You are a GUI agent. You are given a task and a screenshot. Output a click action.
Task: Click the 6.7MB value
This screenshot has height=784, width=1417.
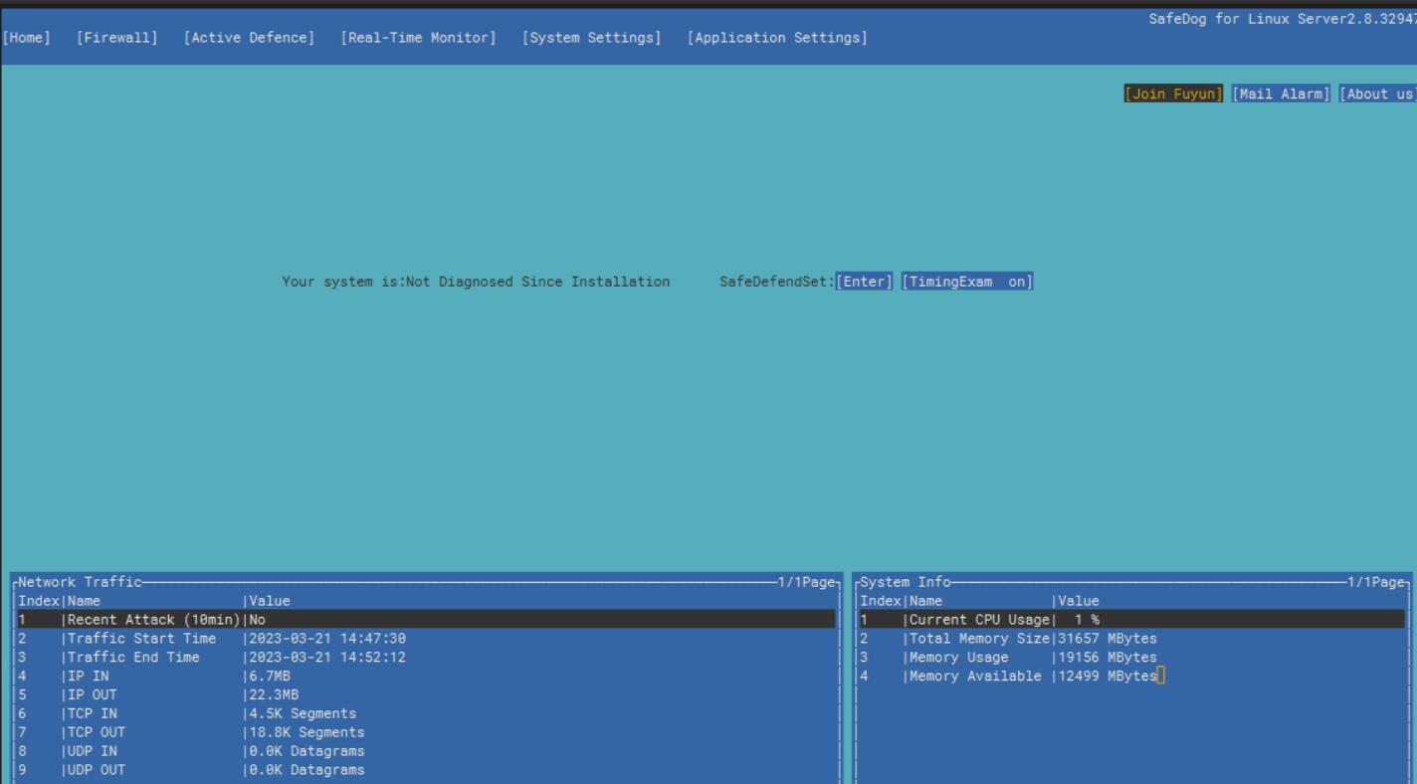point(270,677)
